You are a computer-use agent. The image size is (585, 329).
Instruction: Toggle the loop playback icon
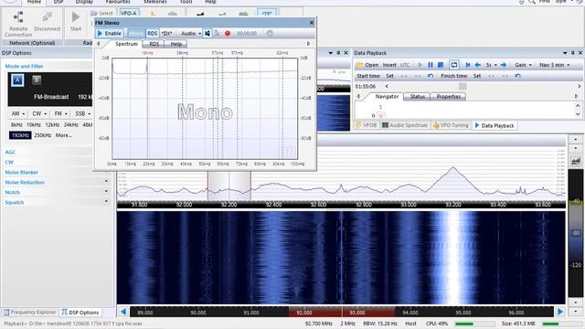(454, 65)
